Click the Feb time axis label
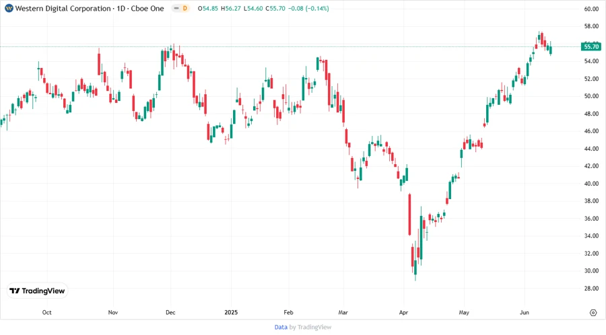The width and height of the screenshot is (606, 335). pyautogui.click(x=288, y=312)
